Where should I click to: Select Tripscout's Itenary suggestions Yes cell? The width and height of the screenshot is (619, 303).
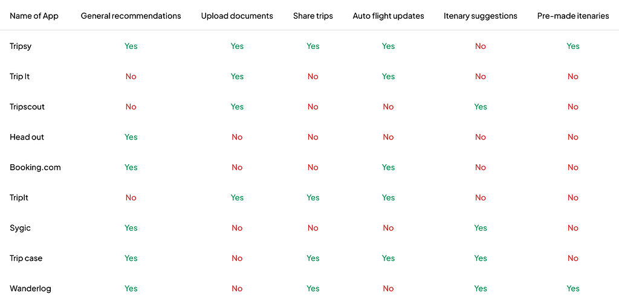click(x=481, y=107)
